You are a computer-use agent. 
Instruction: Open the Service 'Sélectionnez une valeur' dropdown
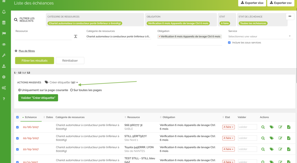click(260, 36)
